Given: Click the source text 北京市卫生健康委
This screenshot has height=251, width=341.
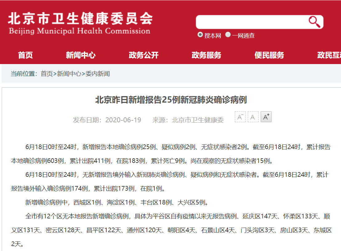Looking at the screenshot, I should pyautogui.click(x=188, y=120).
